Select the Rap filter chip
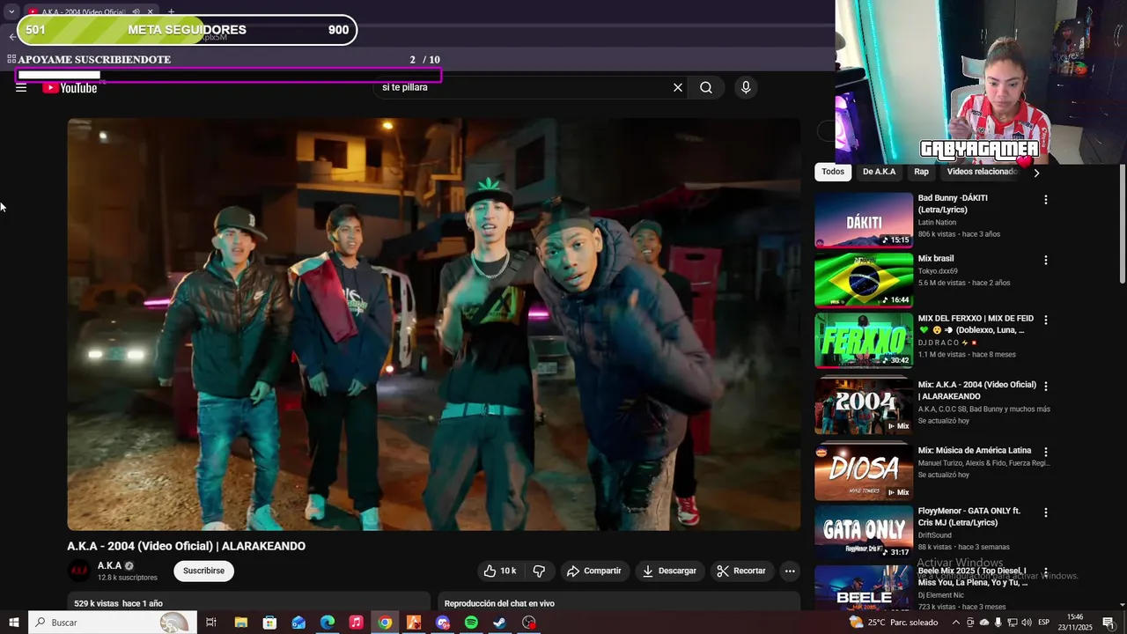The image size is (1127, 634). [x=921, y=172]
